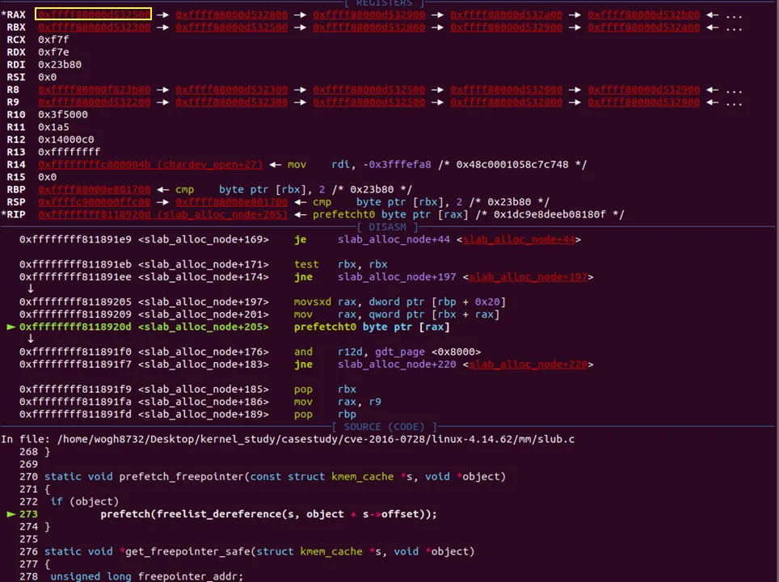This screenshot has width=779, height=582.
Task: Click the RBX register label
Action: click(16, 27)
